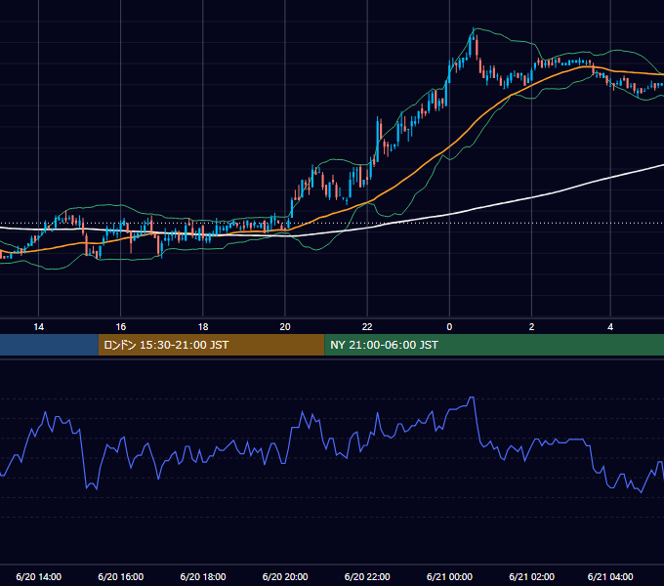The width and height of the screenshot is (664, 586).
Task: Click the blue session bar before ロンドン
Action: pos(49,345)
